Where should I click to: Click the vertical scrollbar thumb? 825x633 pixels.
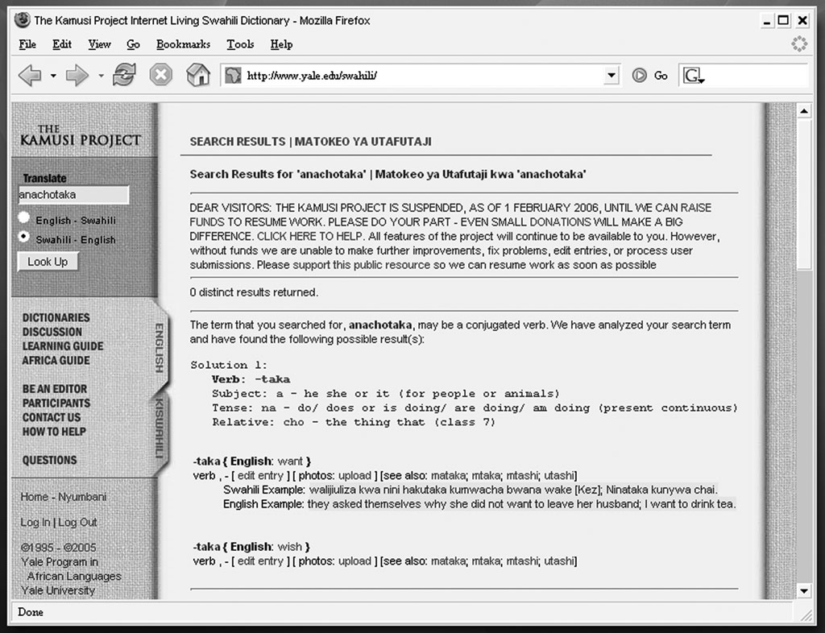coord(803,195)
